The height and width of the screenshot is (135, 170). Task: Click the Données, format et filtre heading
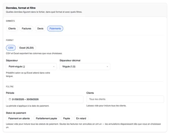click(x=21, y=8)
